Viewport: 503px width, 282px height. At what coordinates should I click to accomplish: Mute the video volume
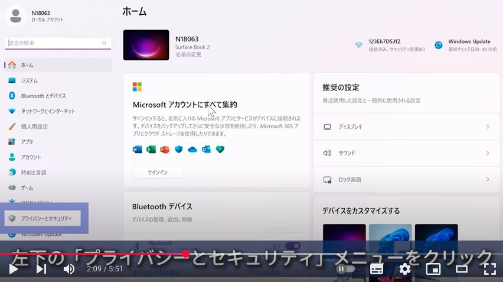pyautogui.click(x=69, y=269)
